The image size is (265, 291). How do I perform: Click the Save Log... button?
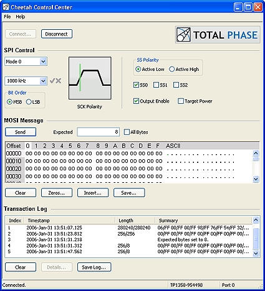[x=94, y=267]
